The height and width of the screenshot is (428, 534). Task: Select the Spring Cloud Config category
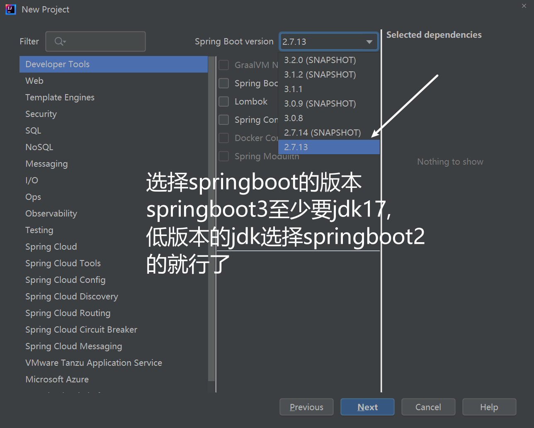114,280
